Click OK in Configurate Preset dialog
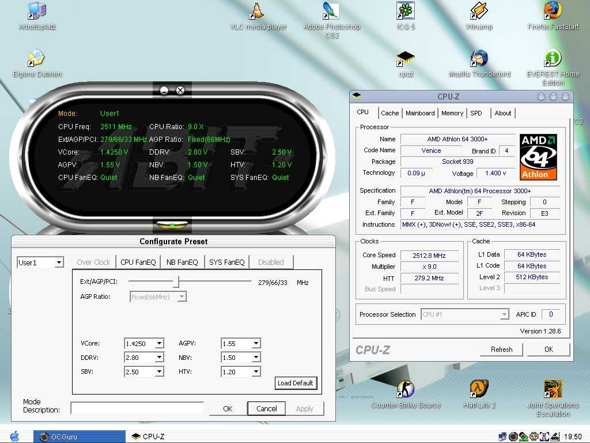The image size is (590, 443). (228, 409)
